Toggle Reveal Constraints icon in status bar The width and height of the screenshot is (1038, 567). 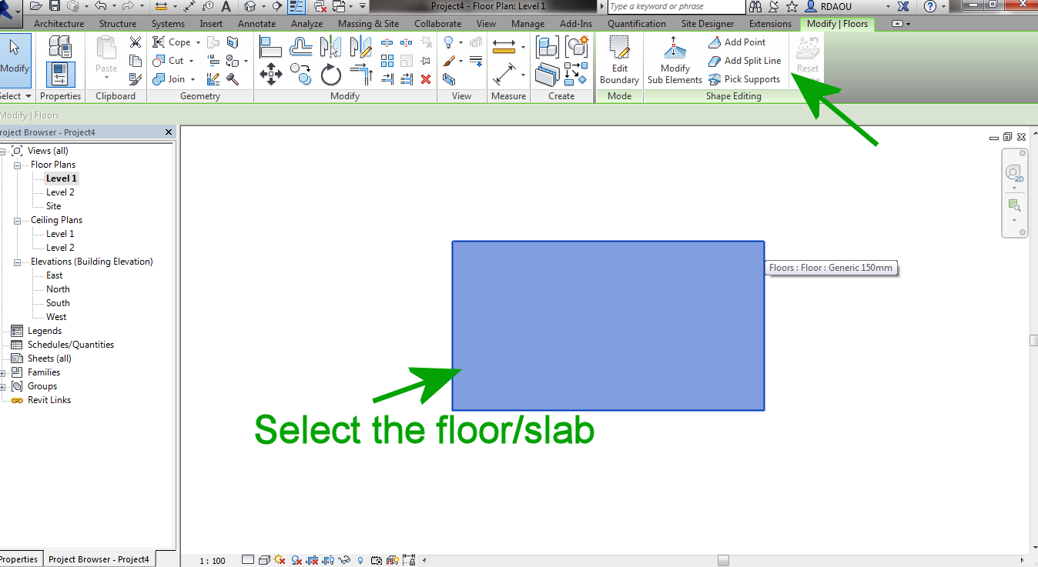[408, 560]
